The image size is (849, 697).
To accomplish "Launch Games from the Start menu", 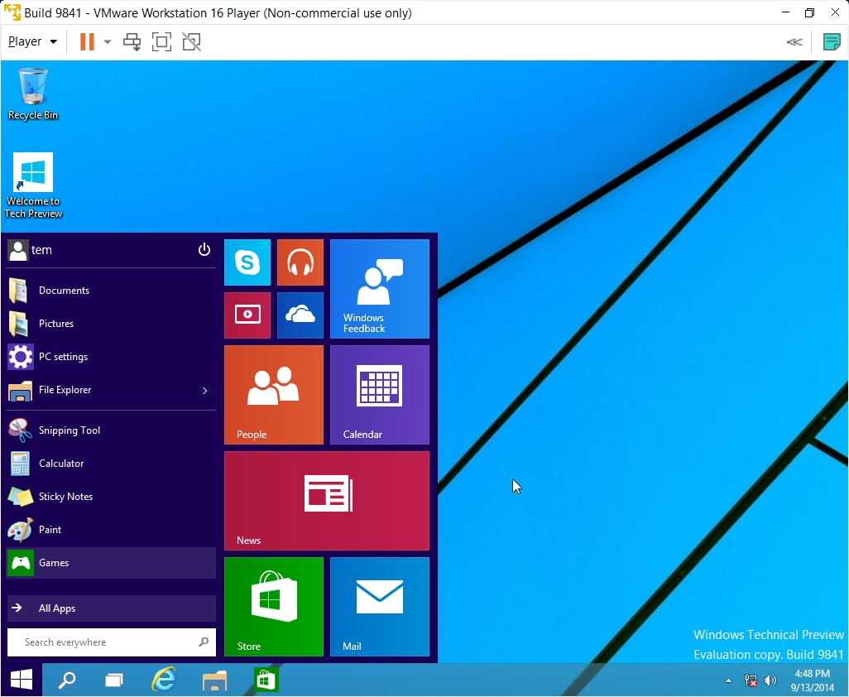I will (x=111, y=563).
